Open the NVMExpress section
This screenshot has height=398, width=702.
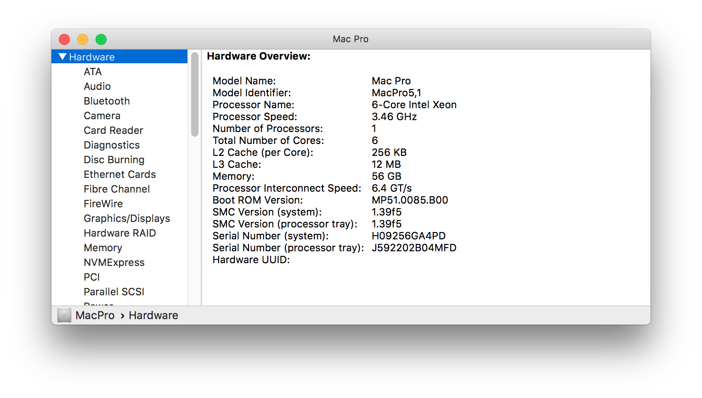click(114, 262)
